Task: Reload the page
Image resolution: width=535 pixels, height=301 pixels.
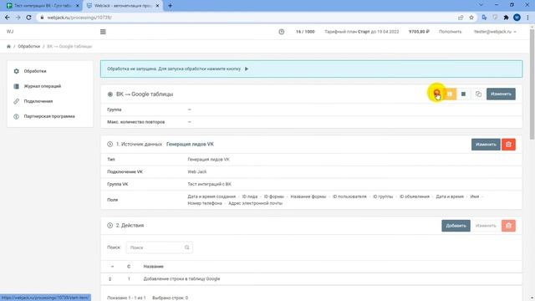Action: point(28,18)
